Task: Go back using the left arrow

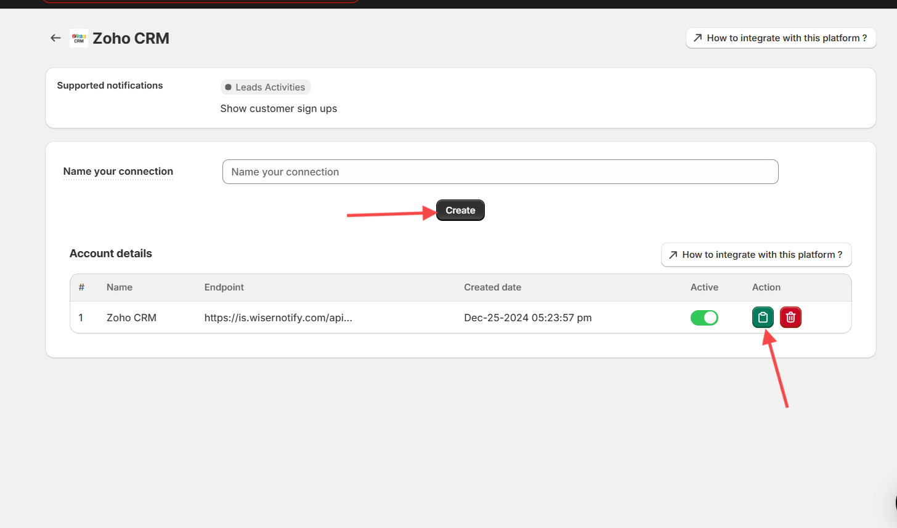Action: pyautogui.click(x=55, y=38)
